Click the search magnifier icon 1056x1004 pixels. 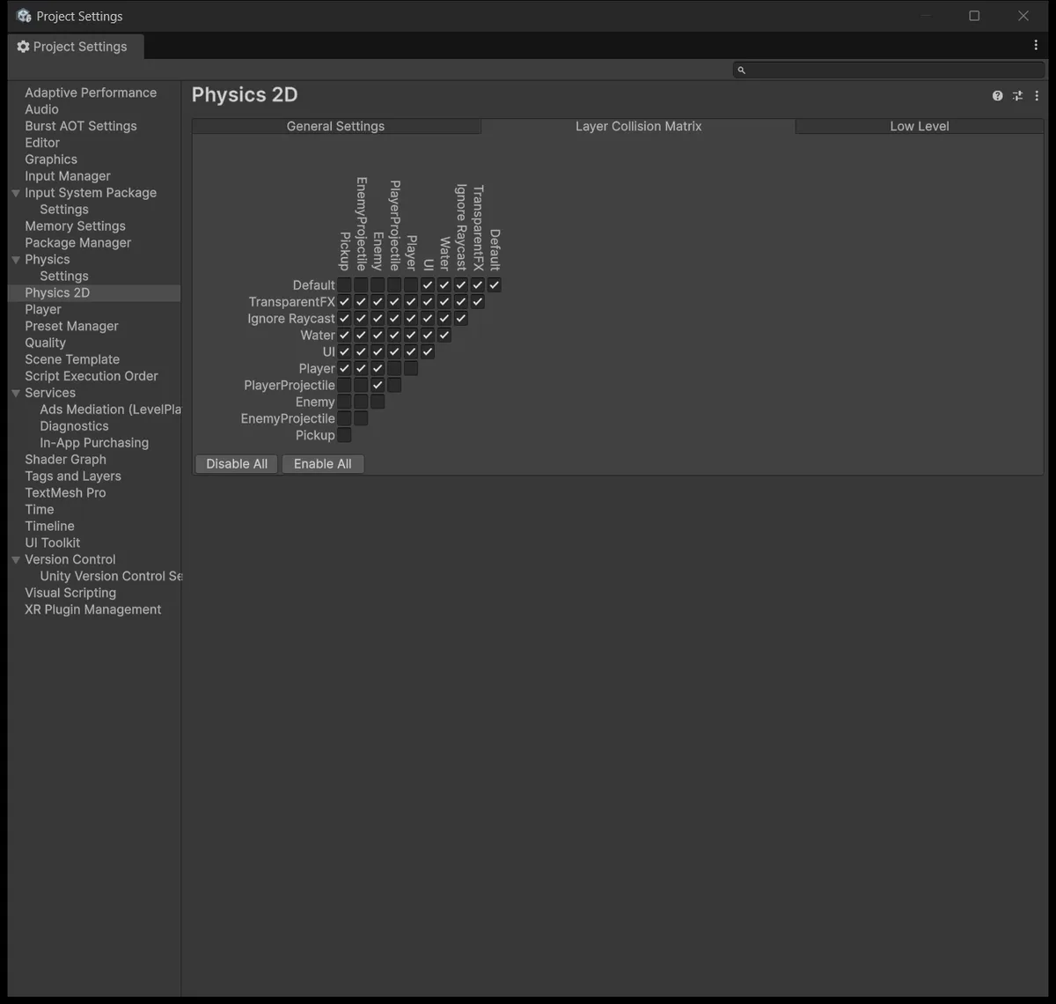741,70
